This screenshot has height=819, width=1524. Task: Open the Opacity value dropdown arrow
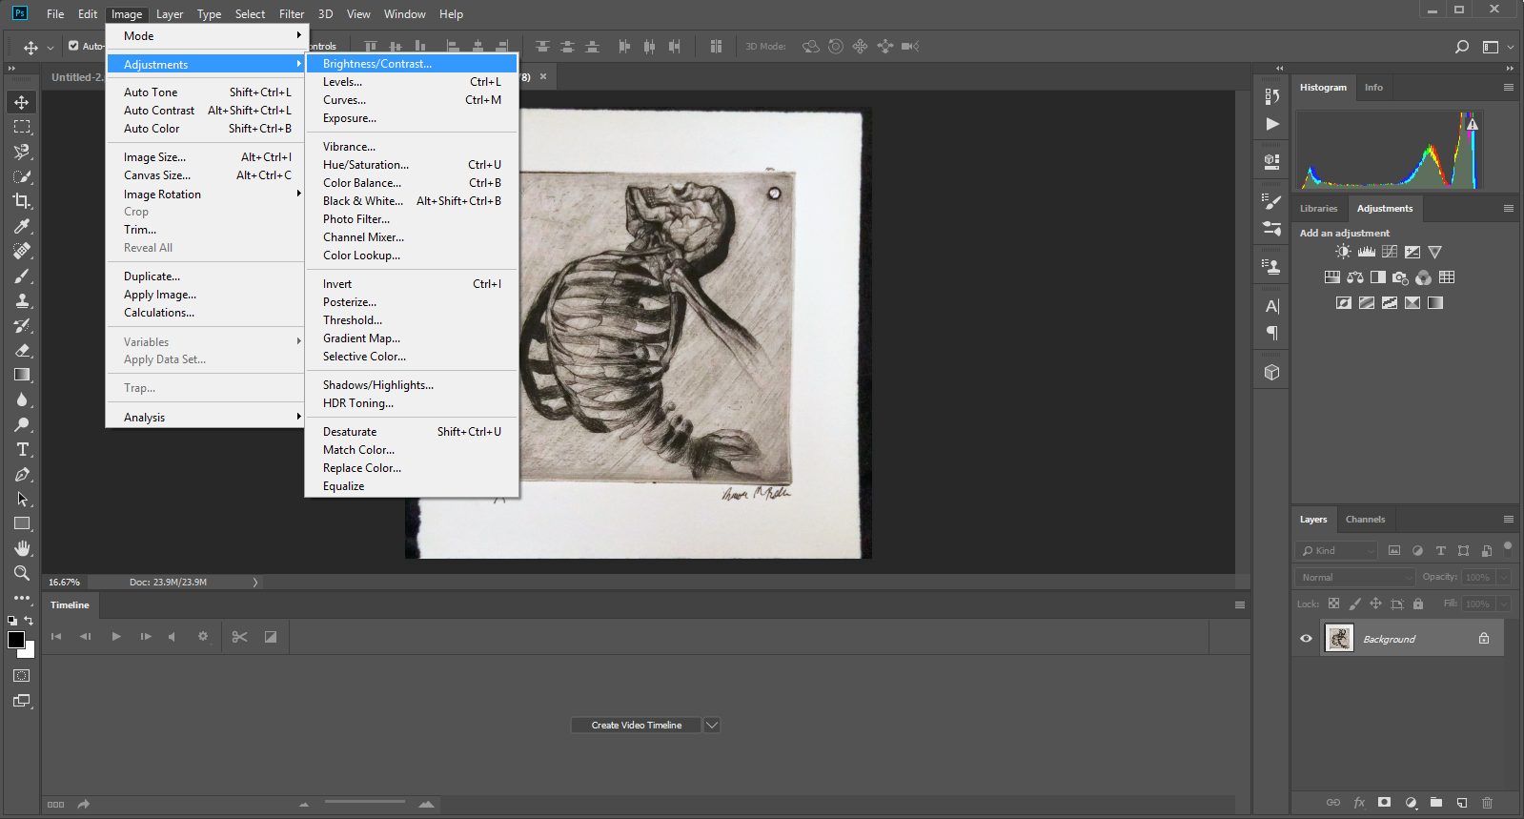coord(1504,577)
